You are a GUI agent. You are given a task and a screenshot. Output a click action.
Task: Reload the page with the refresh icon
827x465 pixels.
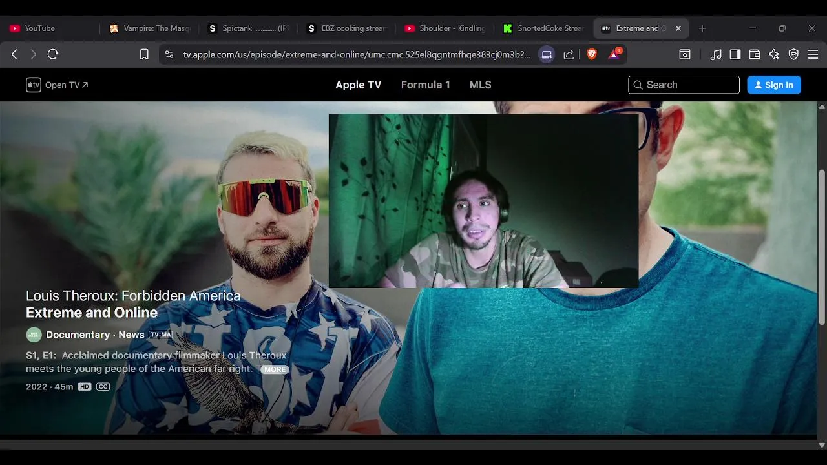(53, 55)
